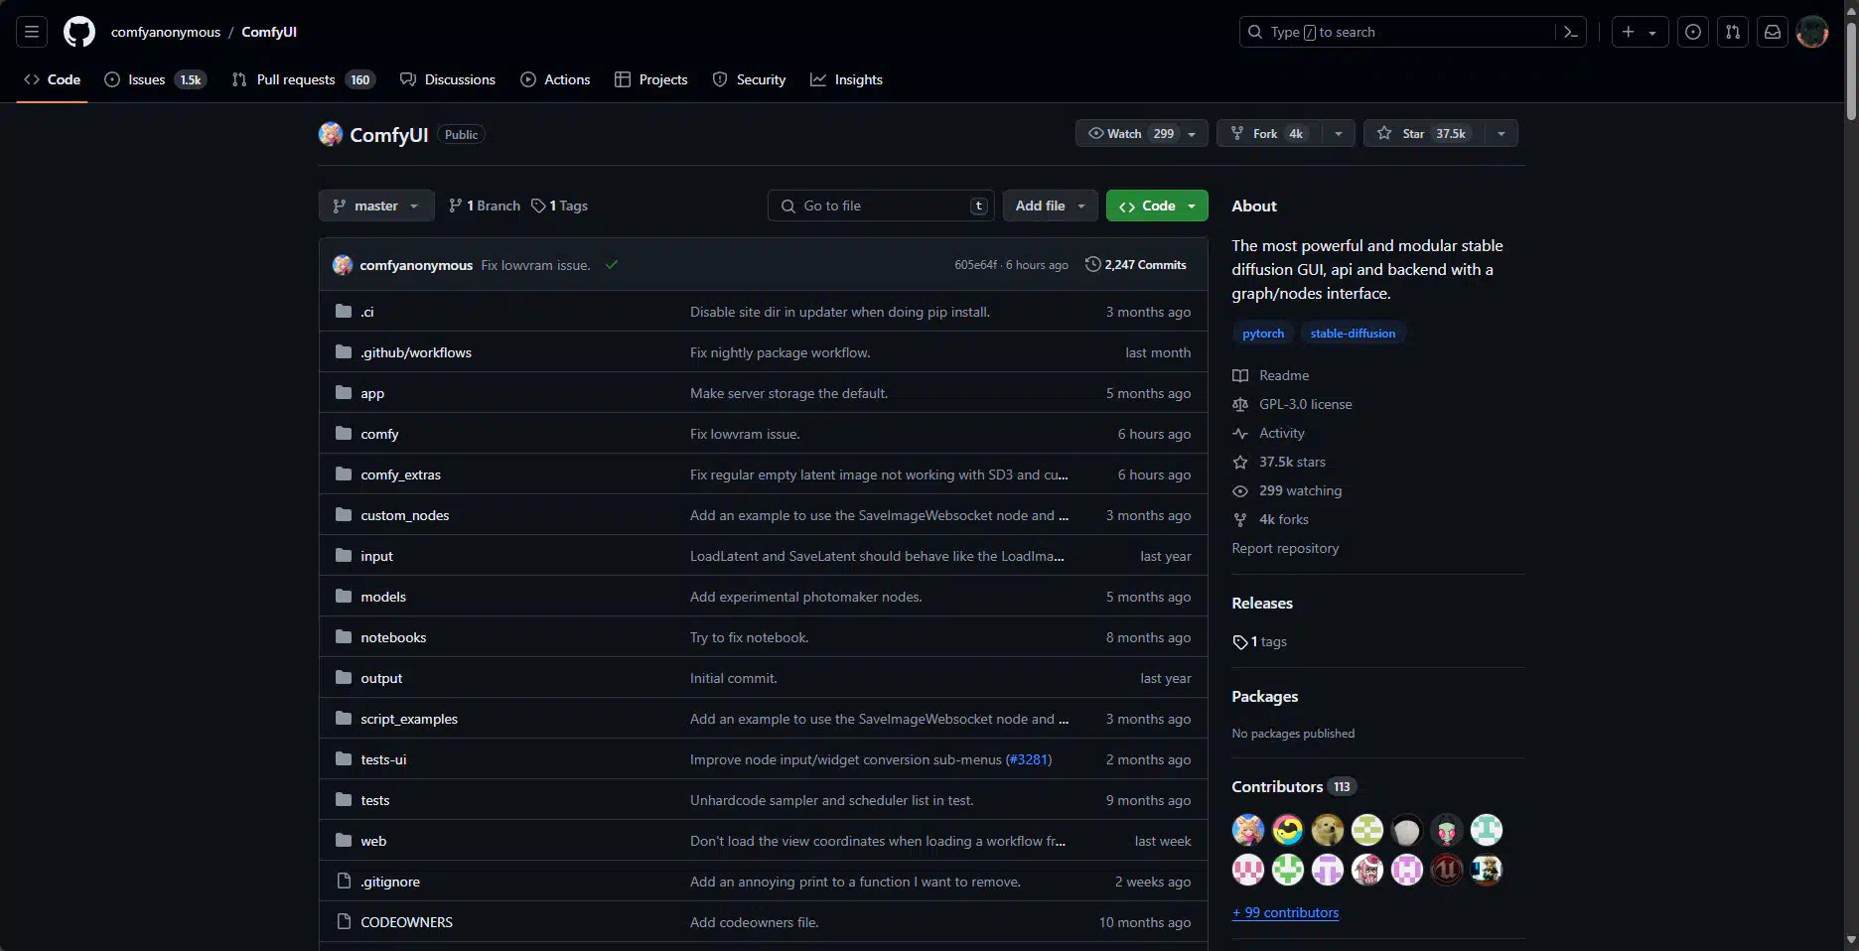Click the forks icon in About
Image resolution: width=1859 pixels, height=951 pixels.
[1240, 519]
